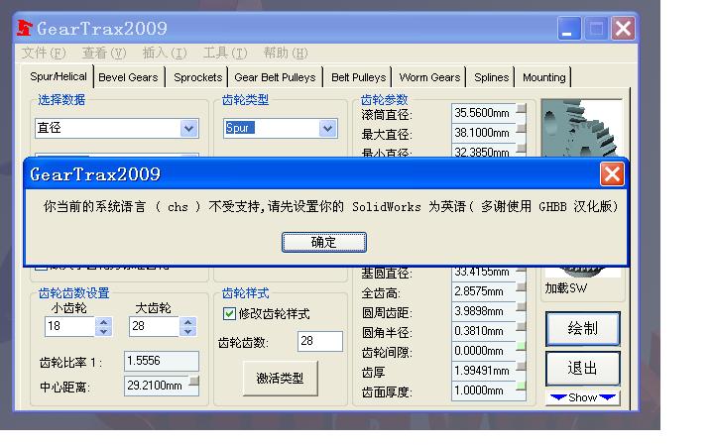Viewport: 714px width, 446px height.
Task: Switch to the Belt Pulleys tab
Action: pos(358,77)
